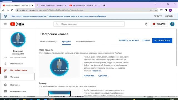This screenshot has width=178, height=100.
Task: Click the address bar URL
Action: [x=52, y=10]
